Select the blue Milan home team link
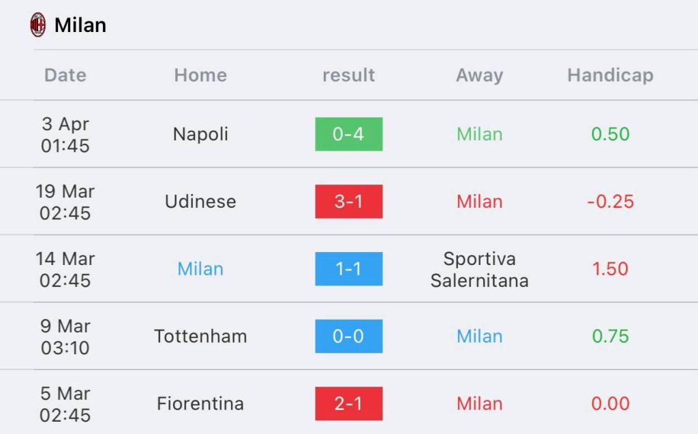 pos(200,269)
